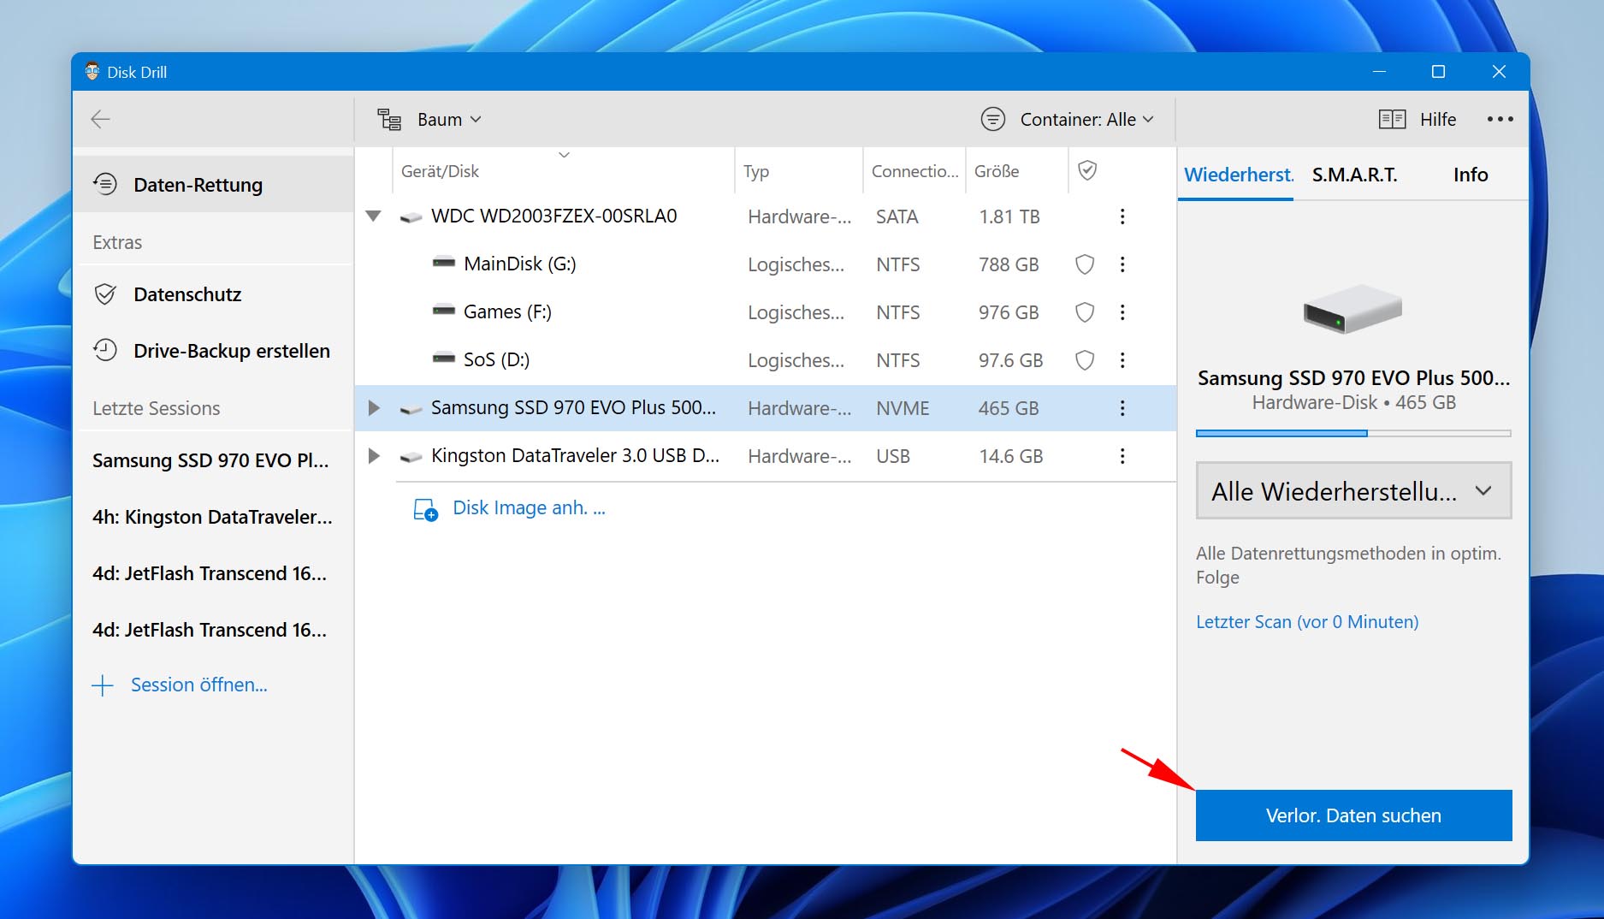Screen dimensions: 1604x919
Task: Click Verlor. Daten suchen button
Action: click(1353, 815)
